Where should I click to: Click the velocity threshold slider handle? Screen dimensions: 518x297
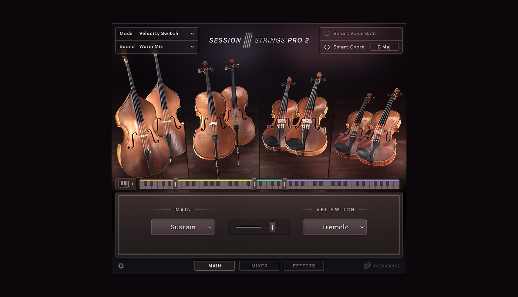[x=272, y=227]
